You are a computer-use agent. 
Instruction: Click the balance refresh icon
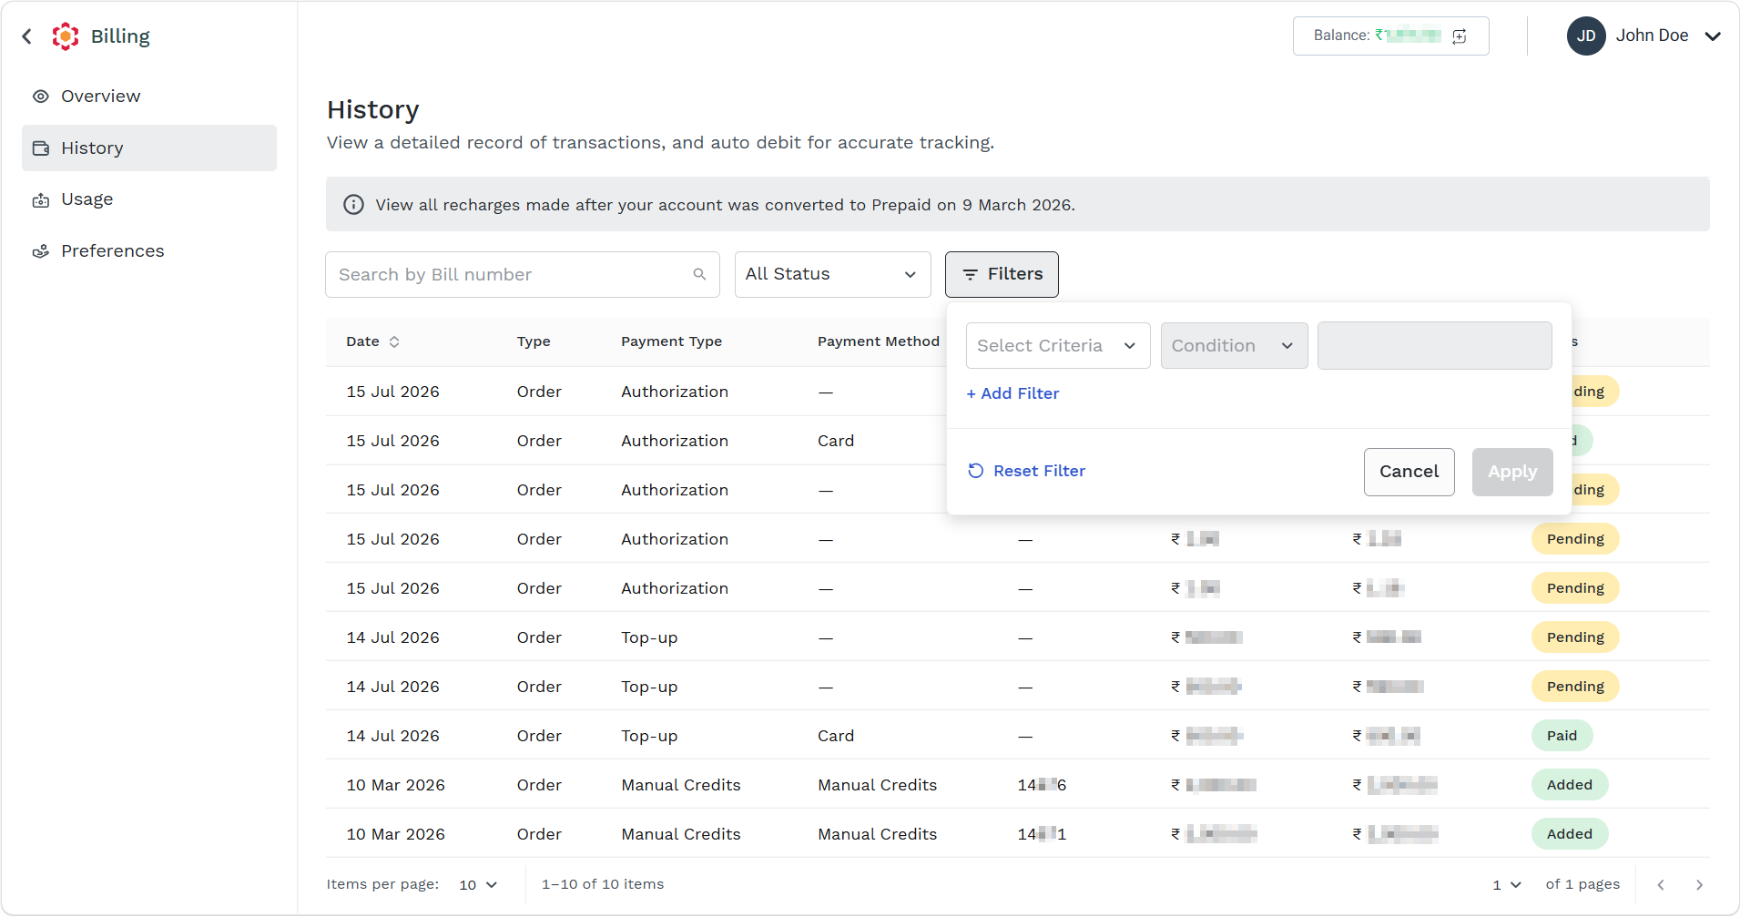click(1460, 36)
